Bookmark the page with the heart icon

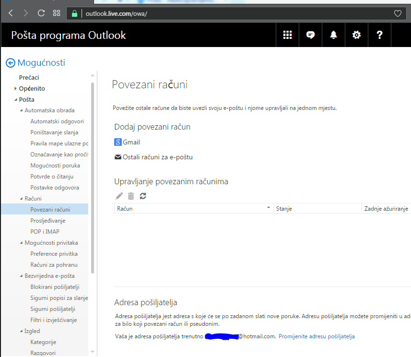[398, 13]
